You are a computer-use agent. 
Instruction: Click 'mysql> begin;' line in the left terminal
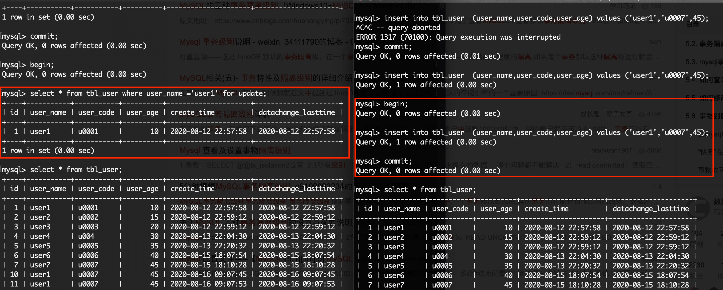(x=28, y=65)
